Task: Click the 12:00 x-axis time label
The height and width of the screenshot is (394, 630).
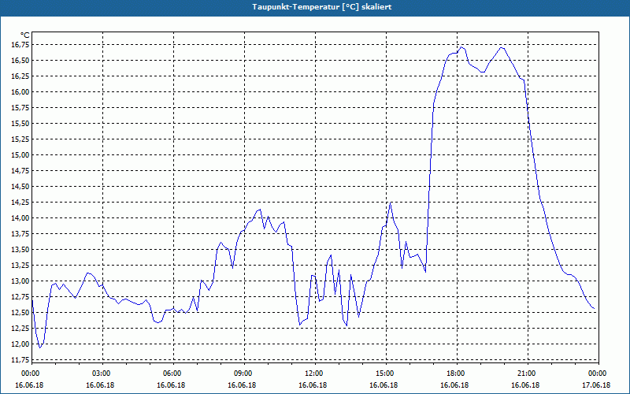Action: (x=313, y=374)
